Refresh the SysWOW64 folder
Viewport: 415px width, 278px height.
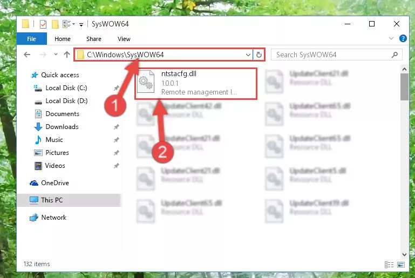259,55
